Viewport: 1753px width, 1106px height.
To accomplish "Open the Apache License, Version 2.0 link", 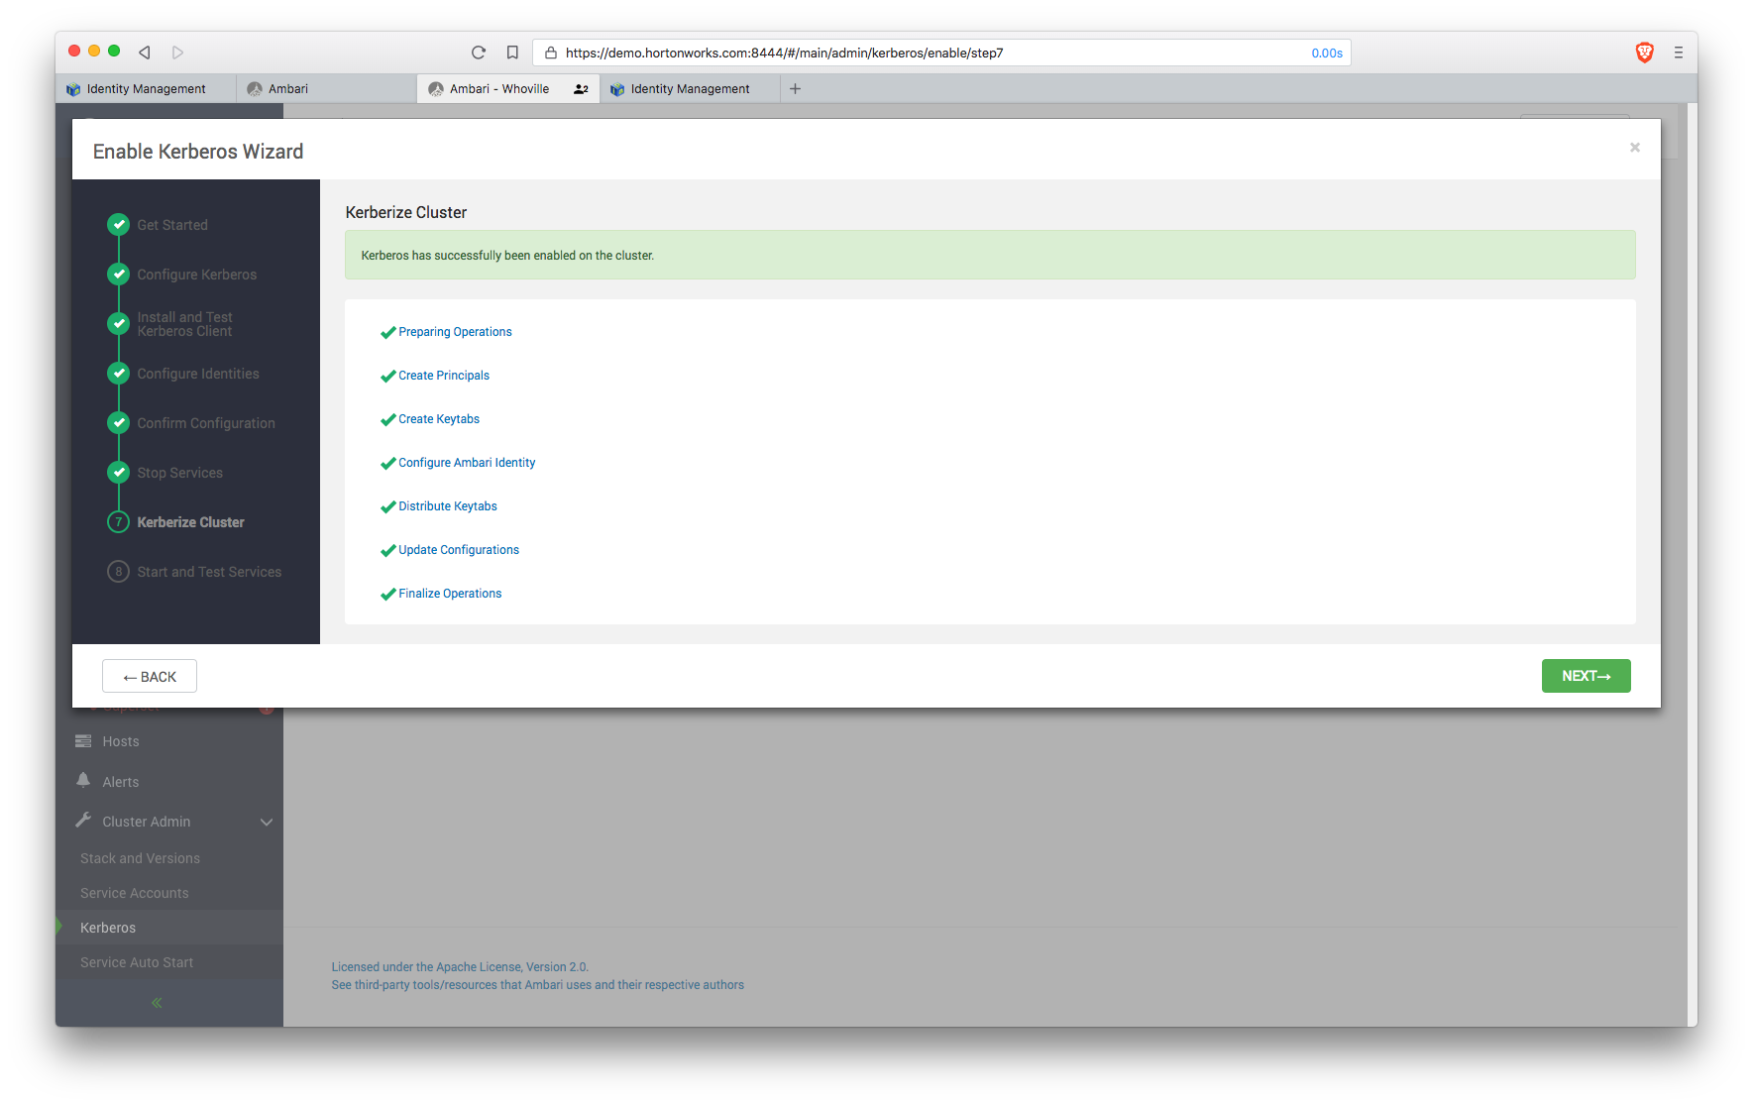I will pos(460,967).
